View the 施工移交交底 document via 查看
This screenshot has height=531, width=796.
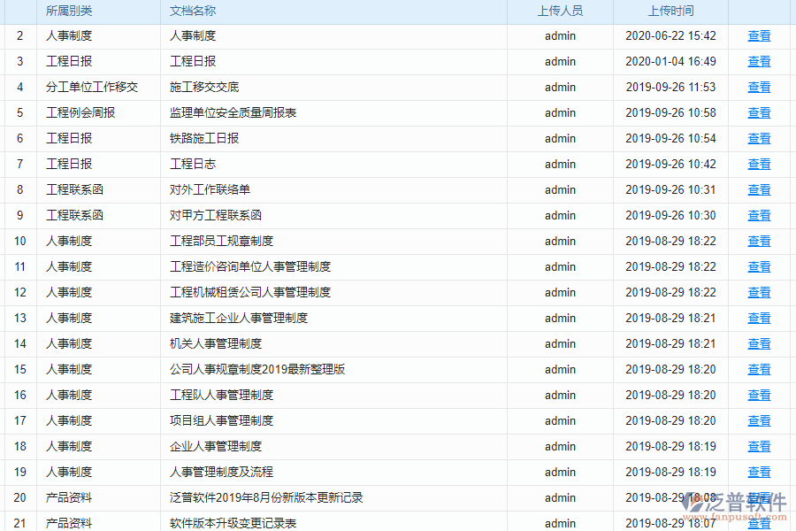pyautogui.click(x=760, y=88)
